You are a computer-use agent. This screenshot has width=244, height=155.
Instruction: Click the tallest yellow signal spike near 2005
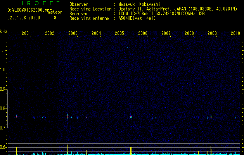click(x=131, y=148)
